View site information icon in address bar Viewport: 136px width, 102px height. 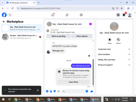[x=18, y=8]
